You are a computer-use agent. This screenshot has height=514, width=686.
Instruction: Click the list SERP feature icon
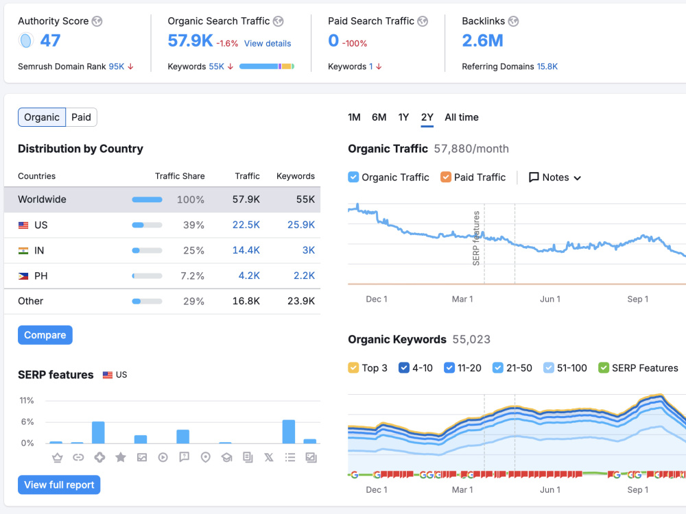point(290,458)
